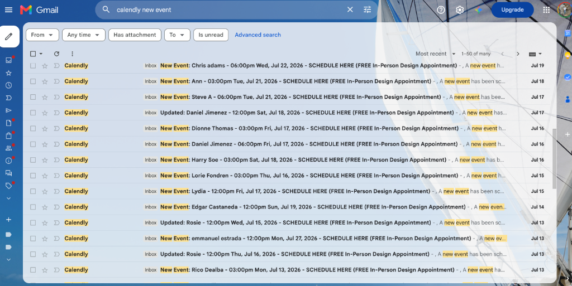Select the Chris adams email checkbox

point(33,66)
